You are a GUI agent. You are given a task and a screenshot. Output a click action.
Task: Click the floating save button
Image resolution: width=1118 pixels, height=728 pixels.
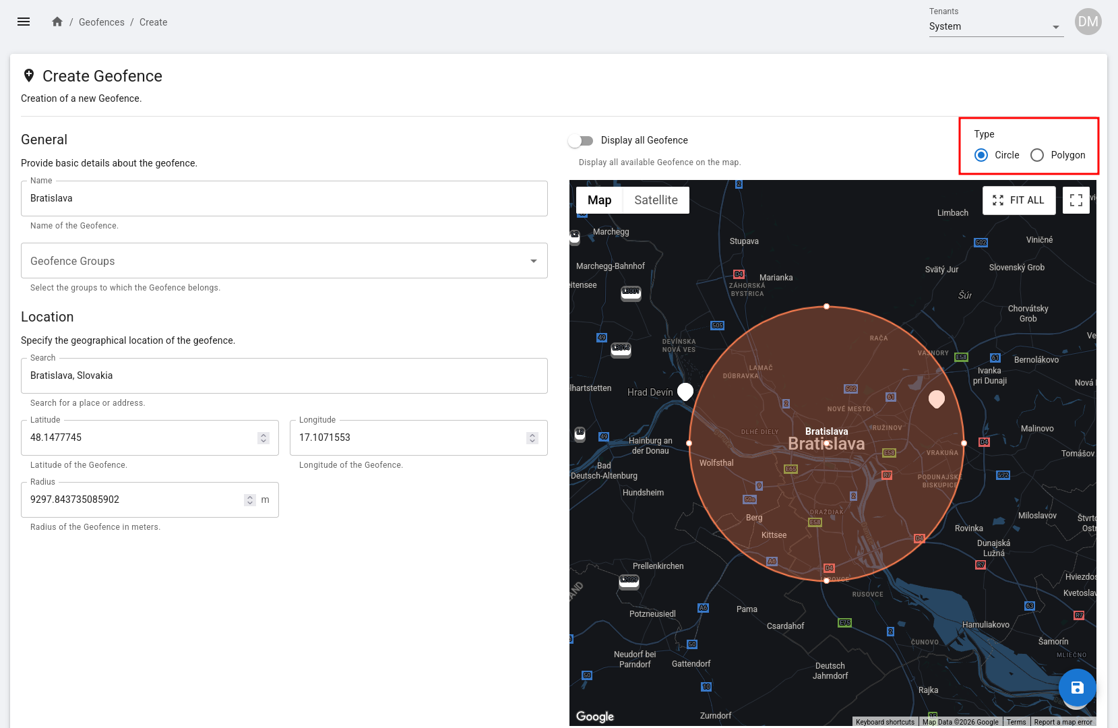(x=1077, y=688)
